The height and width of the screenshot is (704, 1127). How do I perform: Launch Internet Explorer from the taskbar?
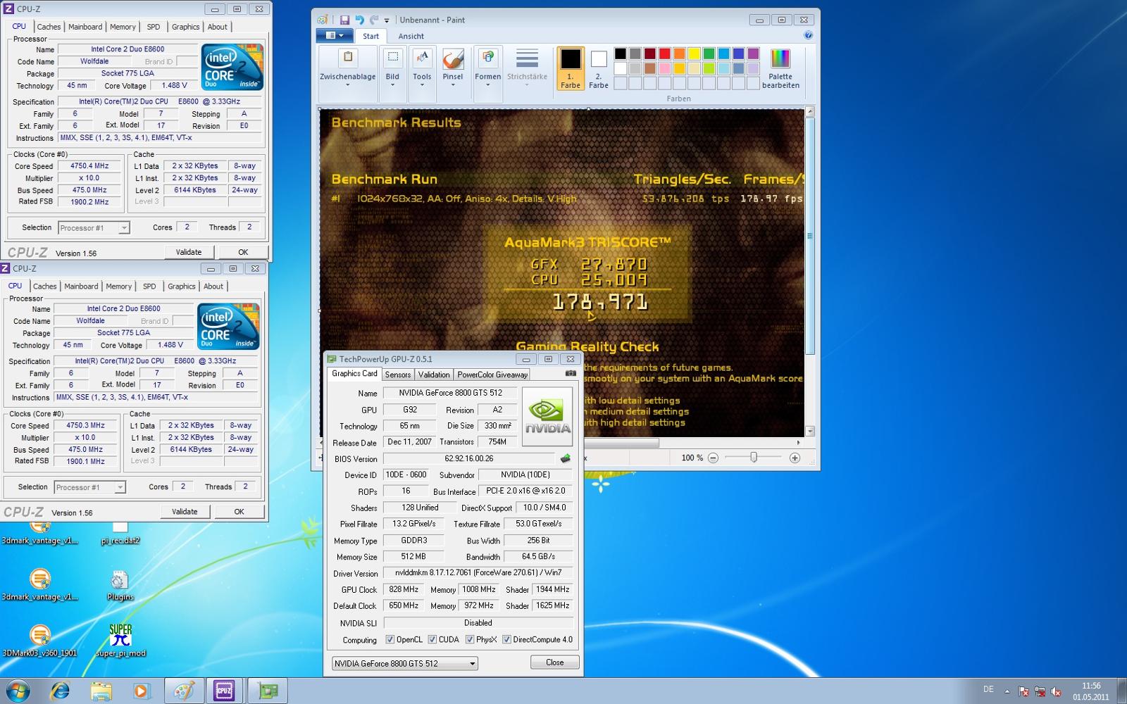tap(61, 691)
